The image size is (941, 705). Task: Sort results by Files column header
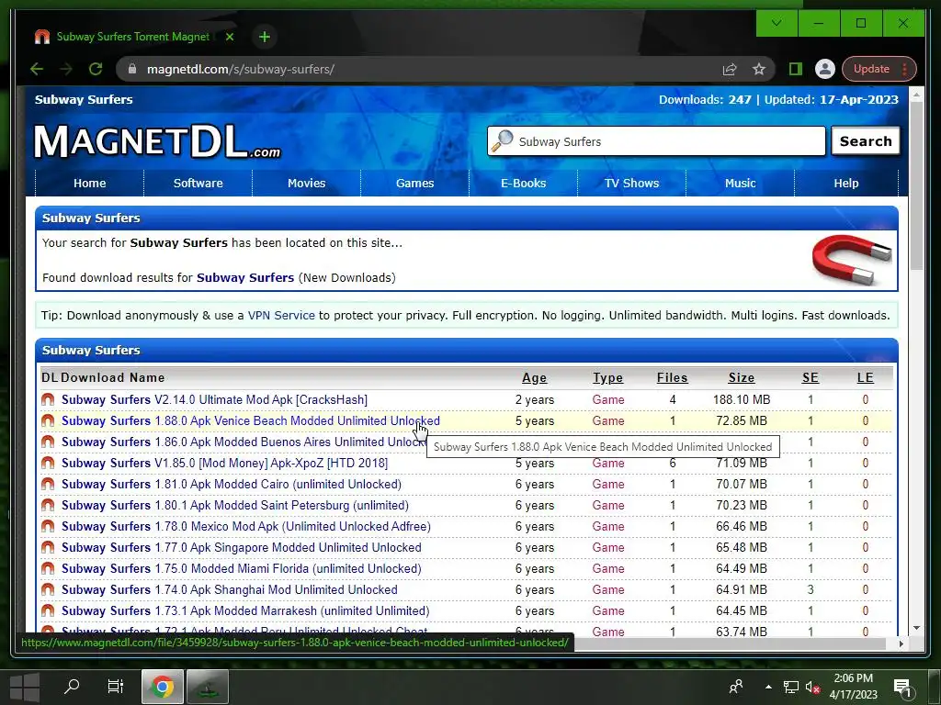672,377
